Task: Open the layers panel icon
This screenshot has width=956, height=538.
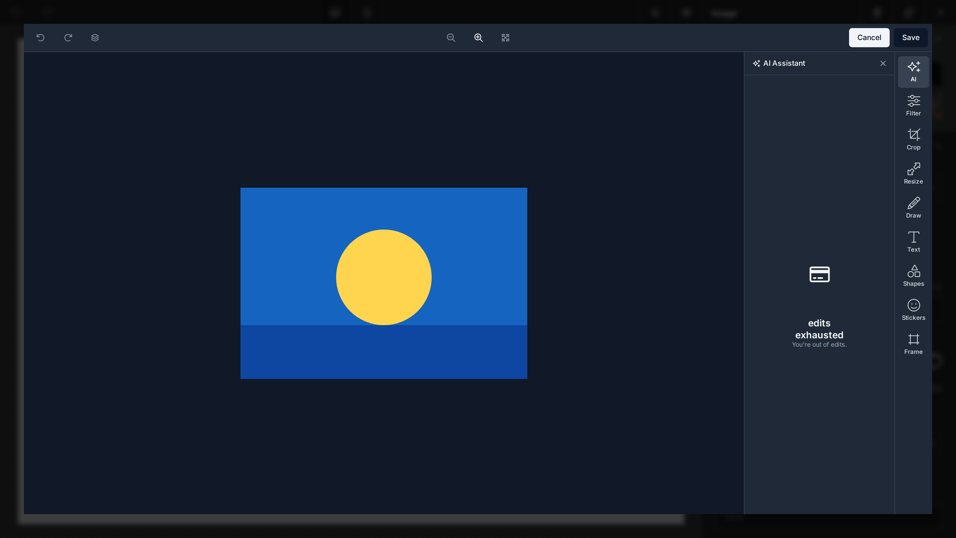Action: pyautogui.click(x=95, y=37)
